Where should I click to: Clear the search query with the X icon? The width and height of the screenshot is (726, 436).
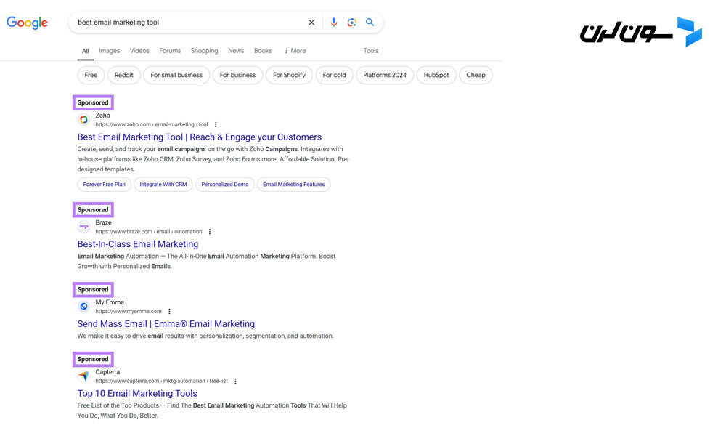pyautogui.click(x=311, y=23)
